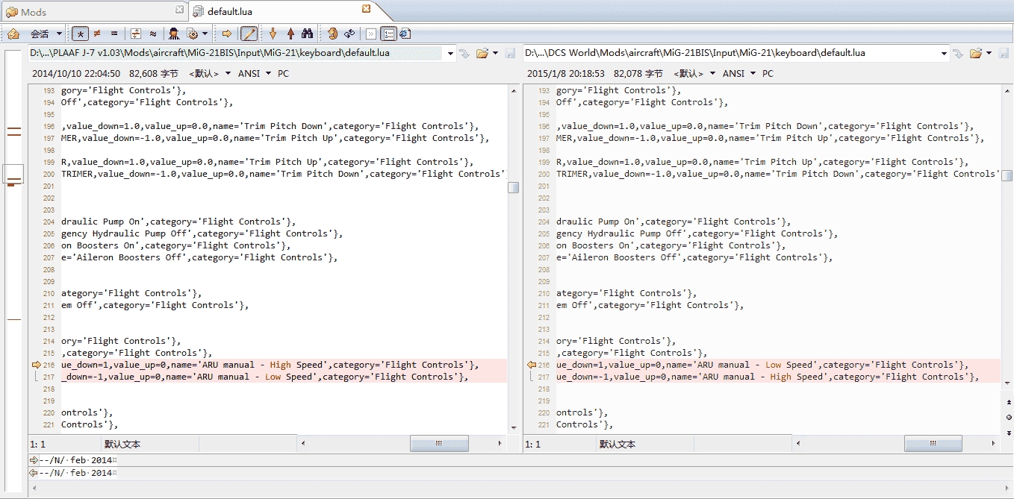Toggle Show Differences not-equal filter

[97, 34]
